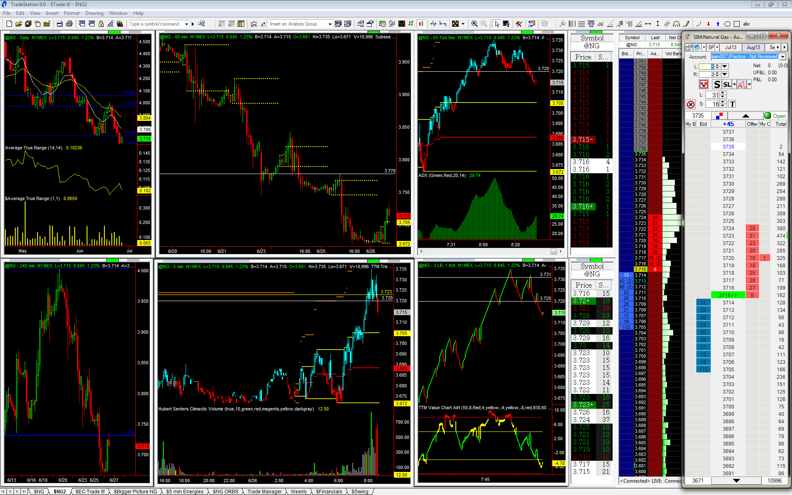This screenshot has width=792, height=495.
Task: Toggle the SL stop-limit button in Matrix
Action: 727,85
